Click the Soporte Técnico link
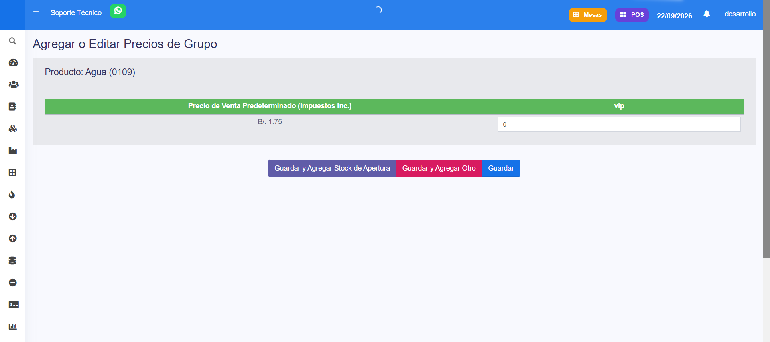Viewport: 770px width, 342px height. point(76,13)
